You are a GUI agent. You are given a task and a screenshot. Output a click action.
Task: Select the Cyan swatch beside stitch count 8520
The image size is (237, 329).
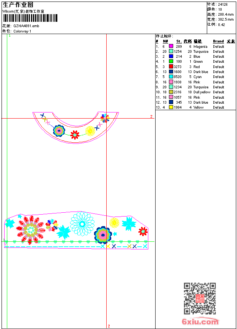point(171,77)
